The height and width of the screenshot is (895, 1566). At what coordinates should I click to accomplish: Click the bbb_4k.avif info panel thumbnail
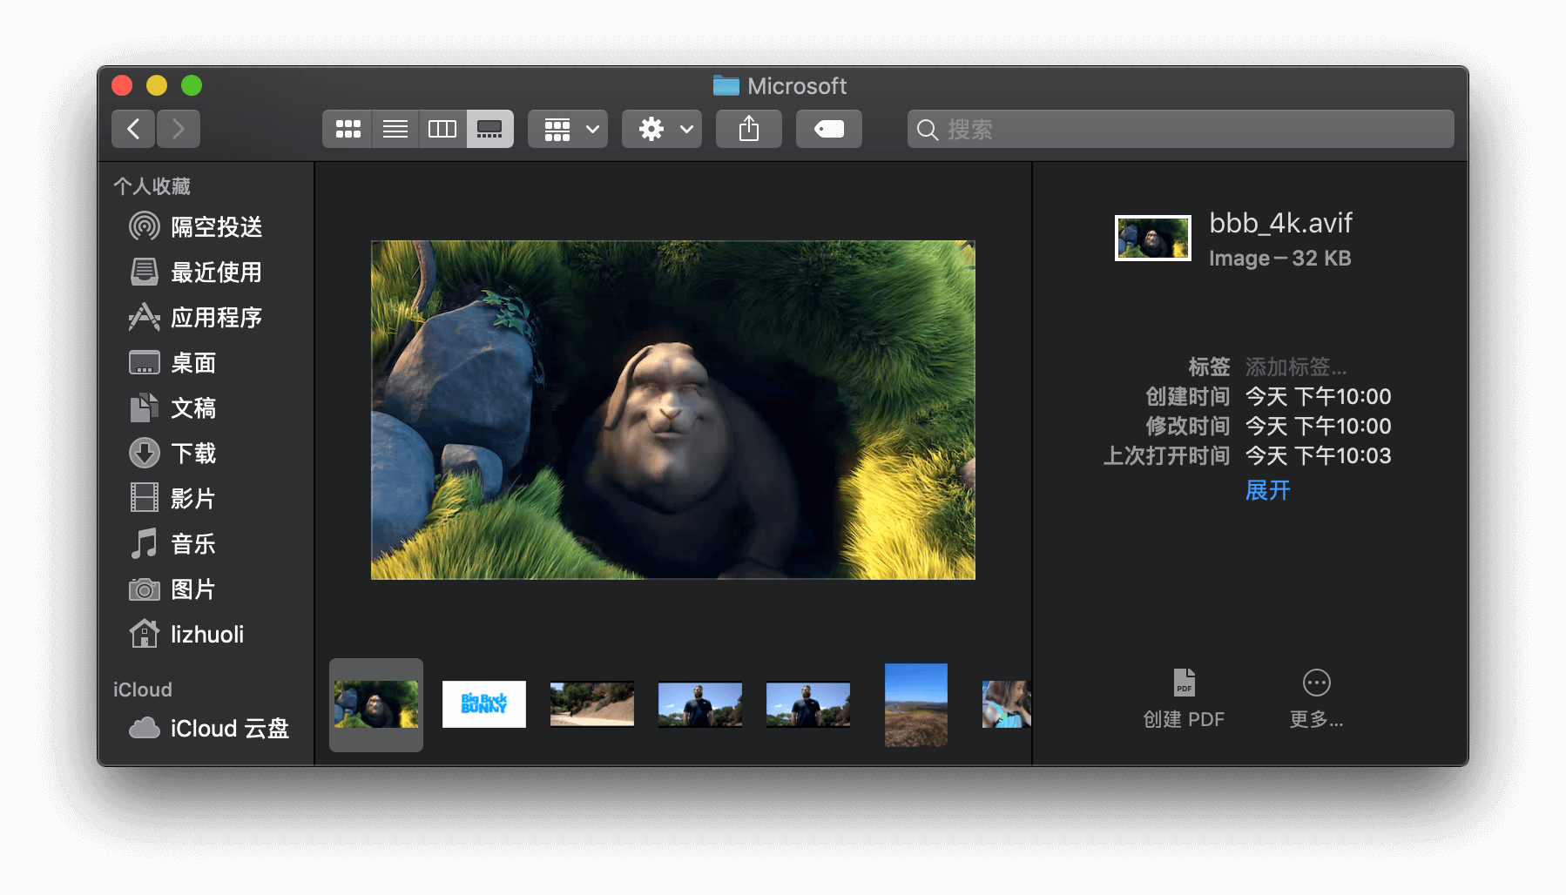tap(1153, 238)
